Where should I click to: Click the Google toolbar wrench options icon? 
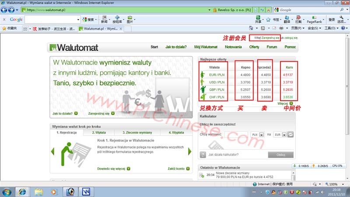coord(341,19)
